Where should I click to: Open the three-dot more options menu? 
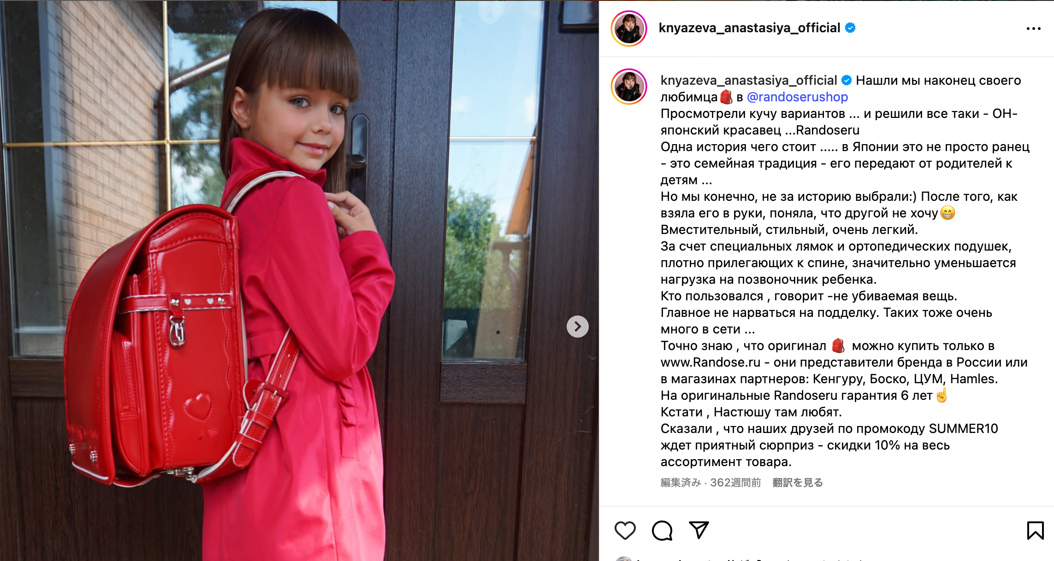[1033, 29]
